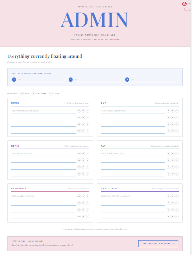The height and width of the screenshot is (255, 192).
Task: Click the blue number 3 circle
Action: click(127, 79)
